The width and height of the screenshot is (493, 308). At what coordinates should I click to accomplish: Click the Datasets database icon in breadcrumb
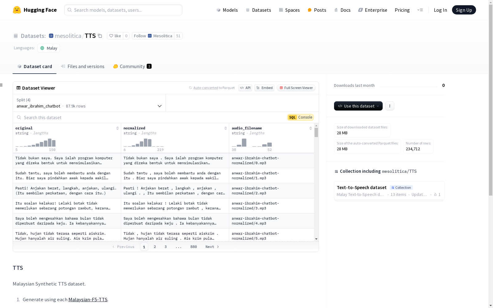[16, 36]
